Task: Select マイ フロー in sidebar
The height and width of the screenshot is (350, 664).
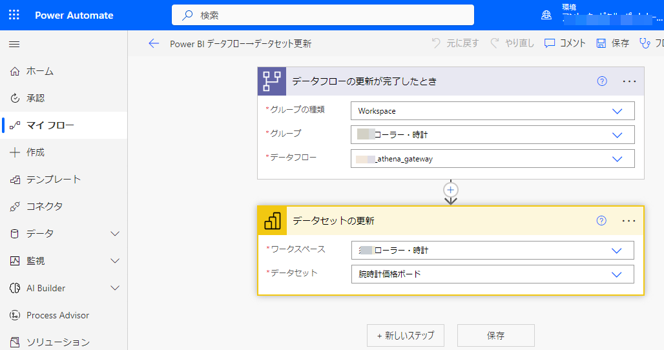Action: [x=63, y=125]
